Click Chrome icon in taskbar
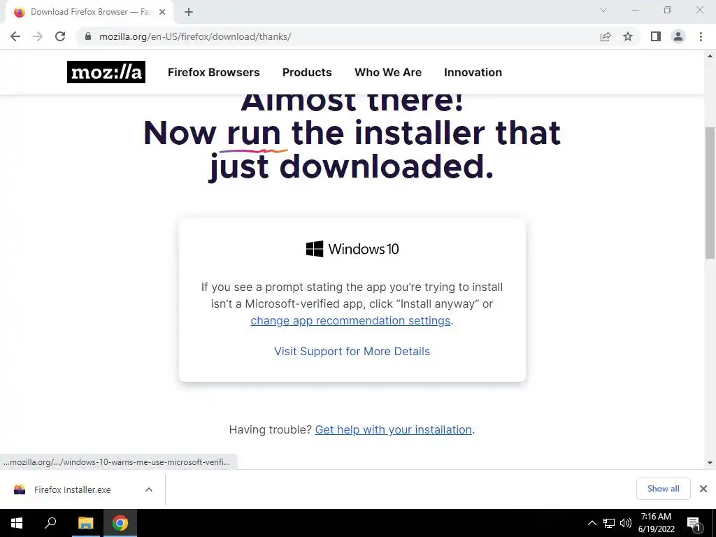716x537 pixels. coord(120,523)
